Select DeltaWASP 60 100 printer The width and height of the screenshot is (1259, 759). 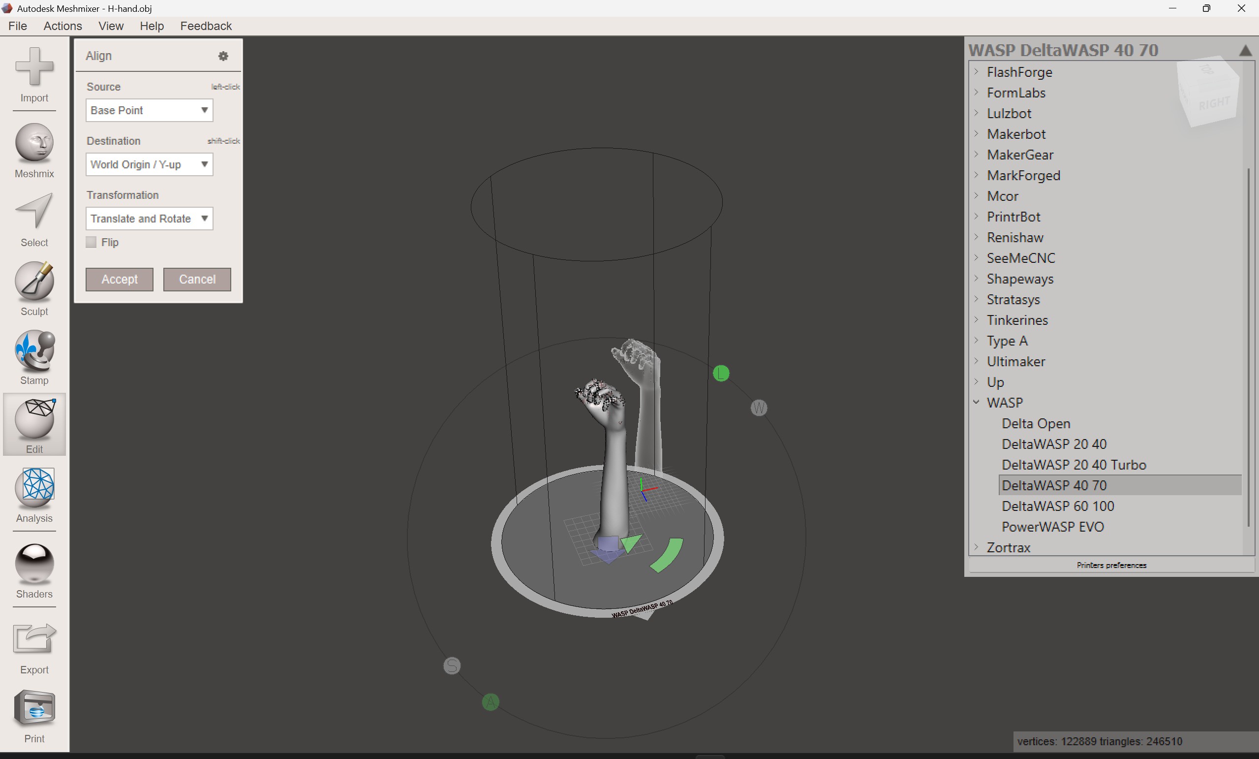pyautogui.click(x=1058, y=506)
